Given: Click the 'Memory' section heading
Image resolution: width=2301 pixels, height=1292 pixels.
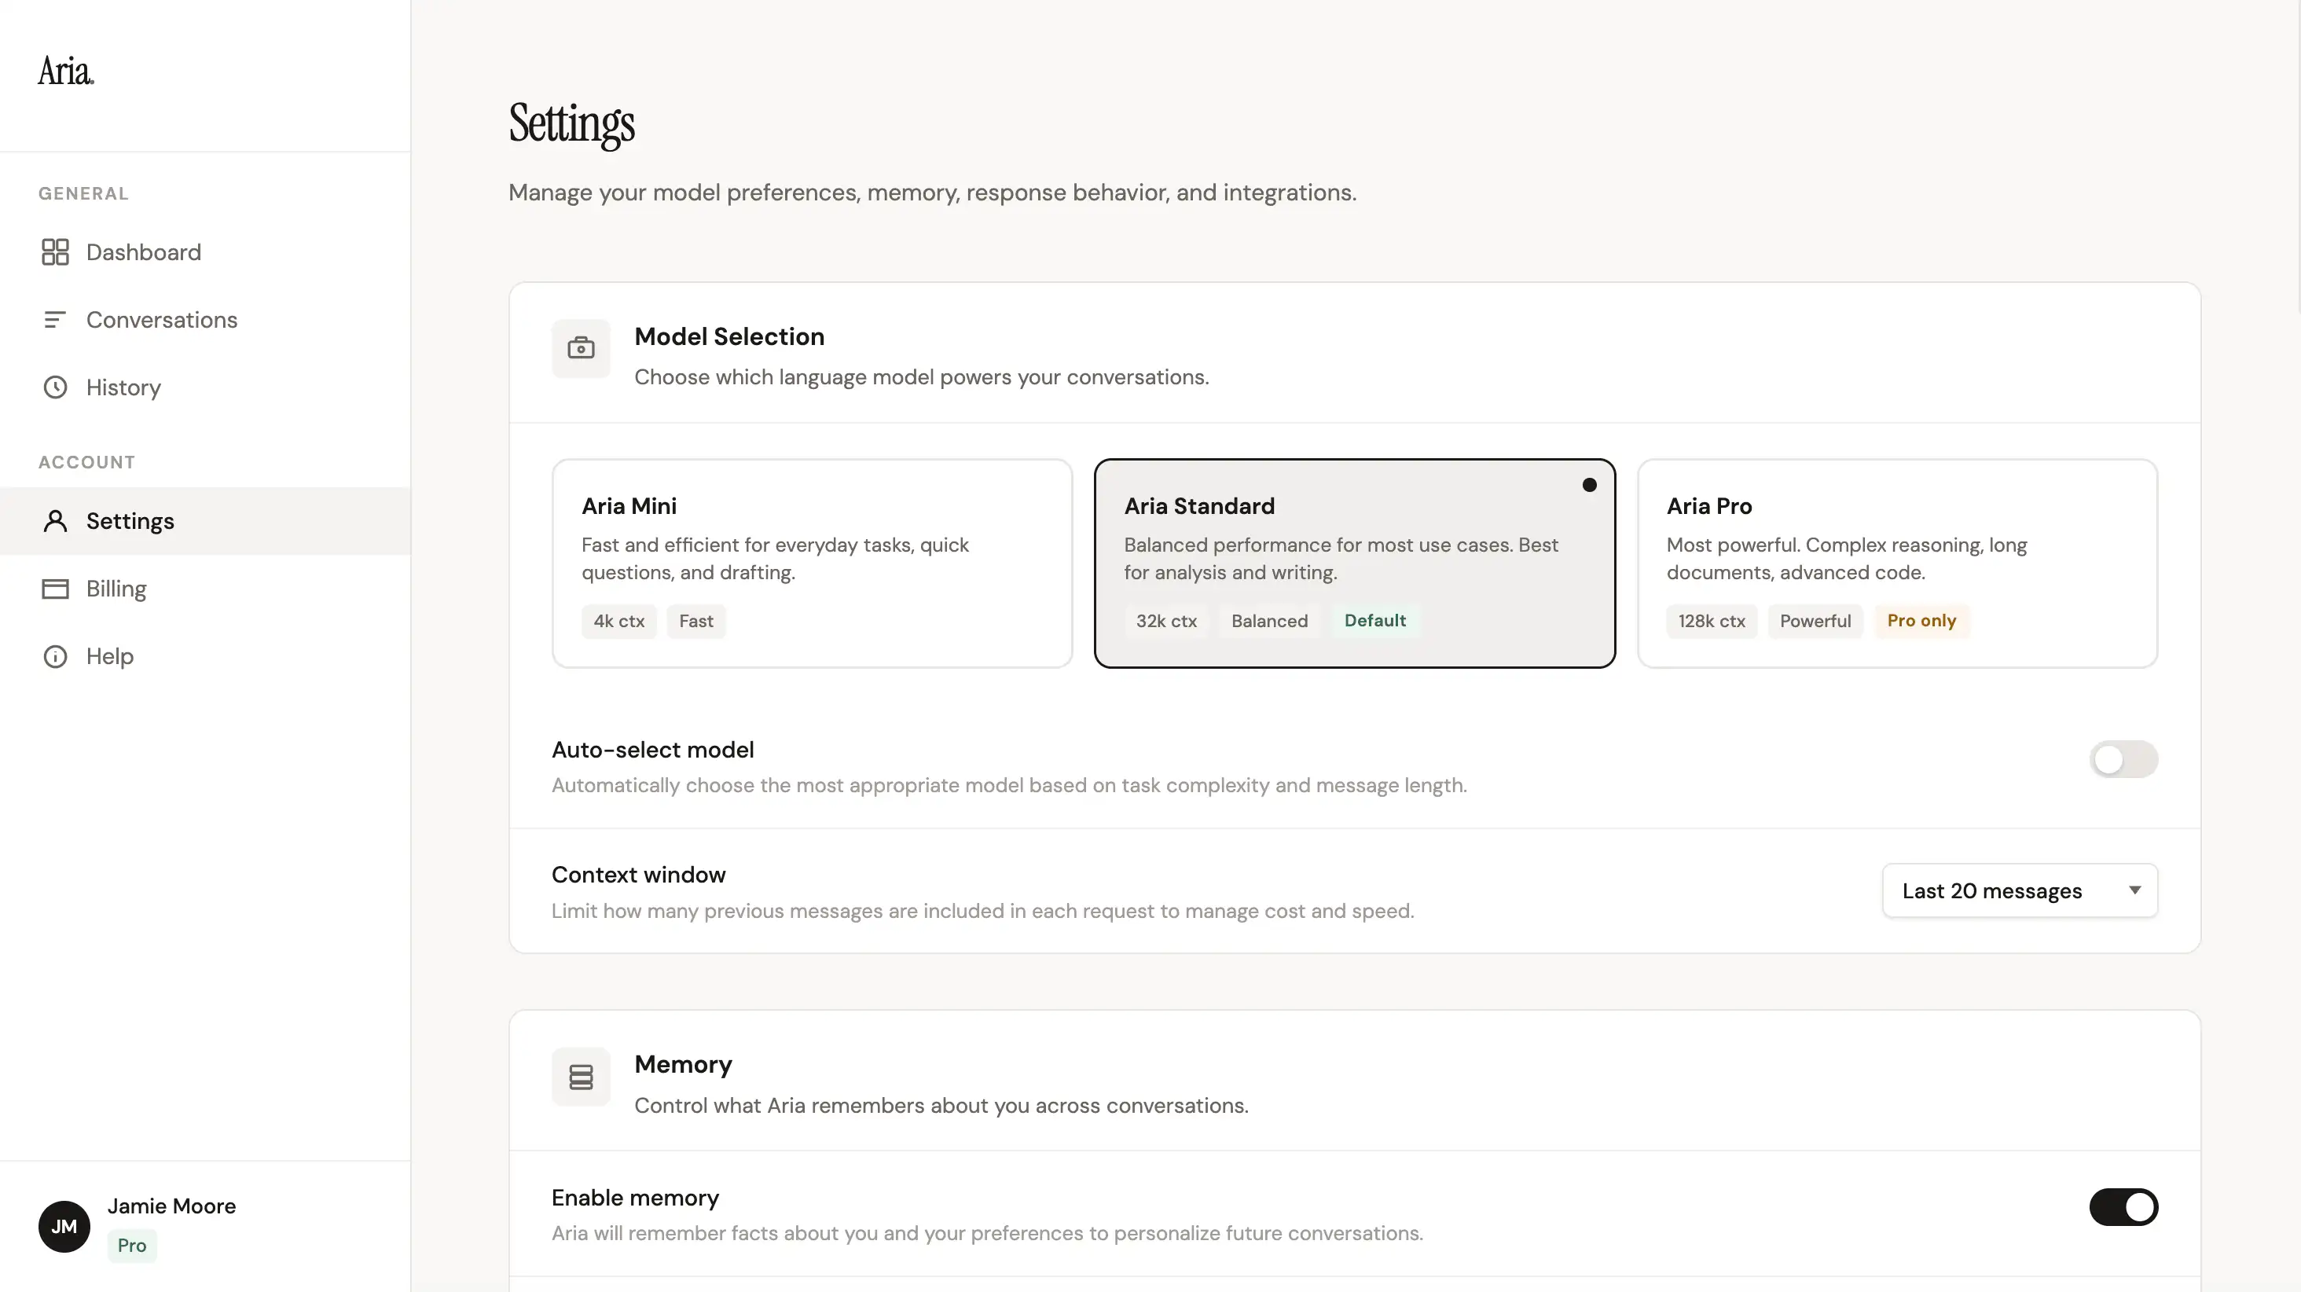Looking at the screenshot, I should pos(684,1065).
